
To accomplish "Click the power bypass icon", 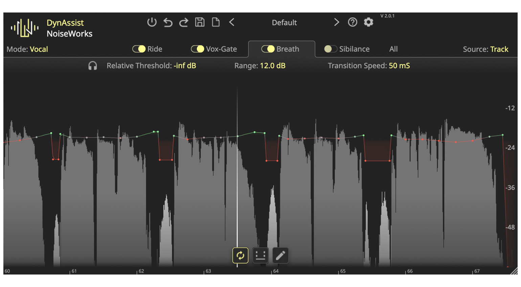I will click(x=152, y=22).
